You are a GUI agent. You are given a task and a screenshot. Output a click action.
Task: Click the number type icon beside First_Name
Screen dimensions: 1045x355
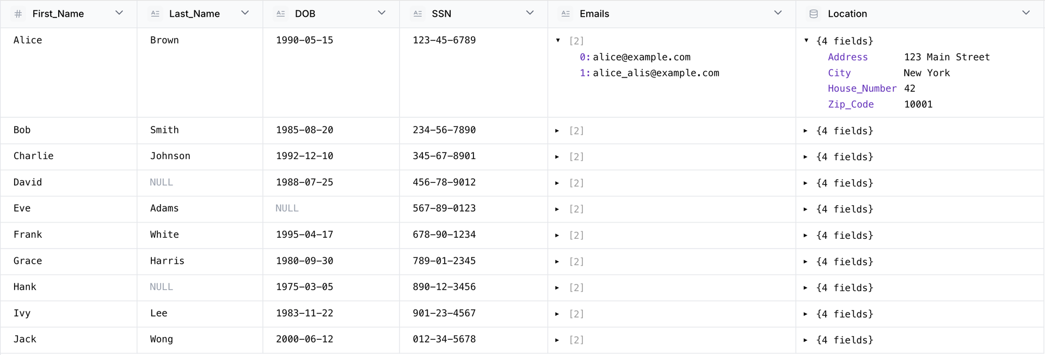[18, 14]
